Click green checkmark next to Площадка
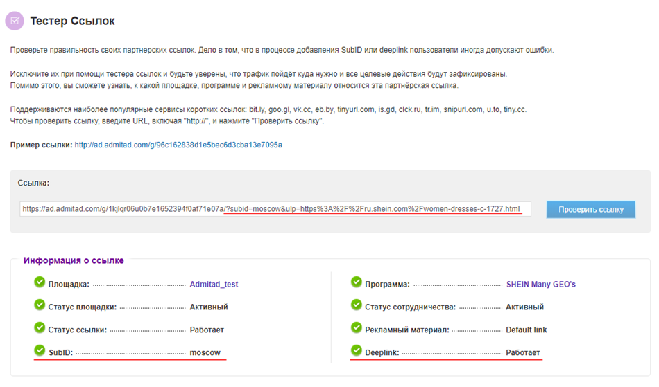659x387 pixels. (x=40, y=282)
